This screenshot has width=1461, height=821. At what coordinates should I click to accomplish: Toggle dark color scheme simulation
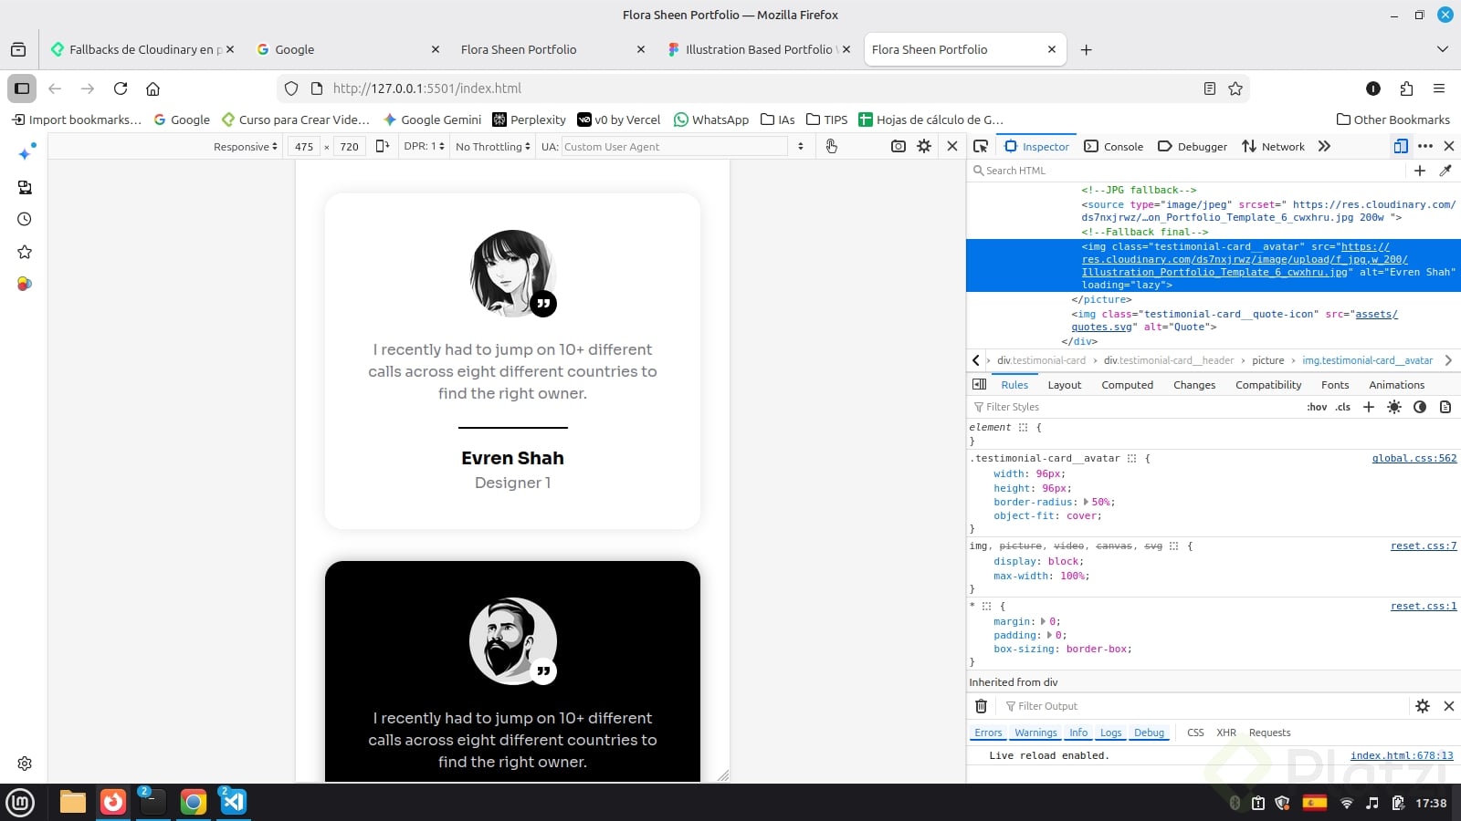coord(1419,407)
